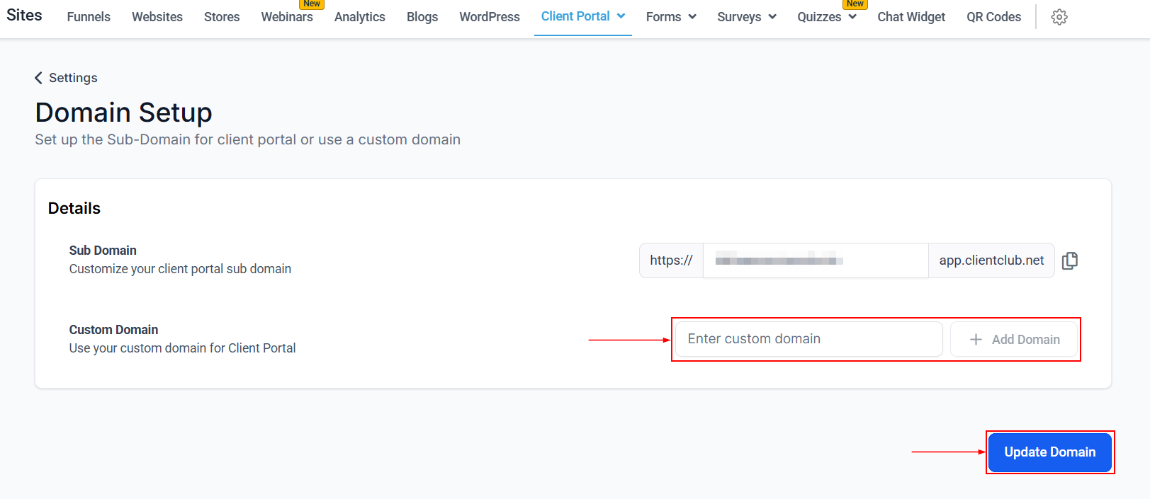
Task: Copy the sub domain URL with copy icon
Action: click(1070, 260)
